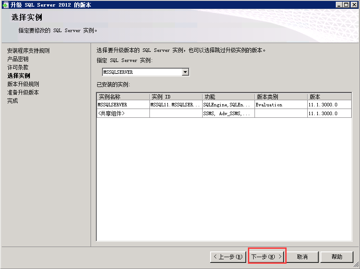This screenshot has height=269, width=360.
Task: Click the MSSQL11.MSSQLSER... instance ID cell
Action: click(x=176, y=105)
